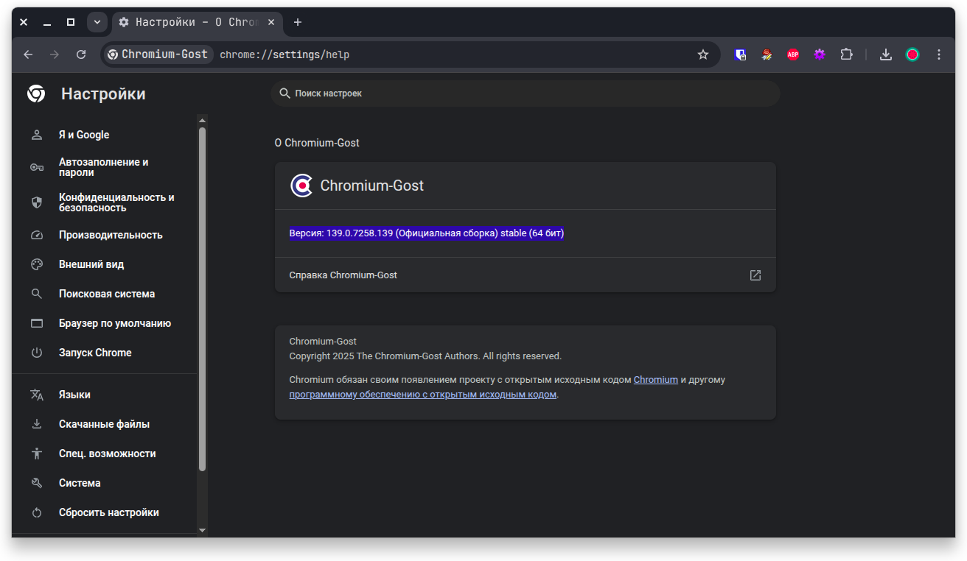Click the highlighted Версия 139.0.7258.139 text
The width and height of the screenshot is (967, 561).
click(427, 233)
